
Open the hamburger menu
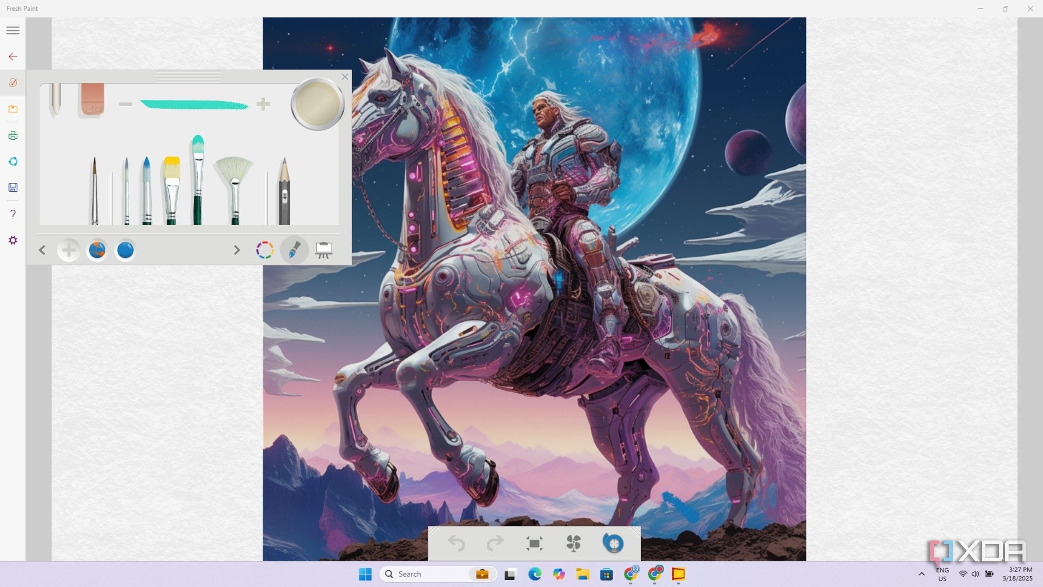(x=13, y=30)
